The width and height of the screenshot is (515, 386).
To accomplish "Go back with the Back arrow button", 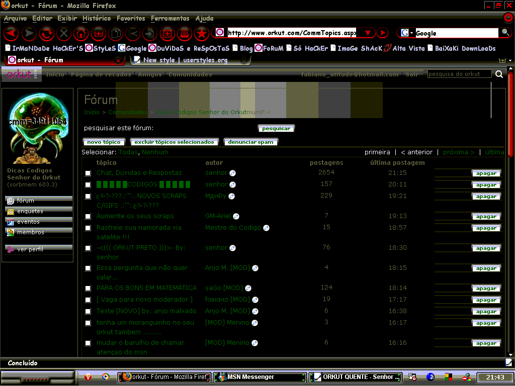I will (11, 33).
